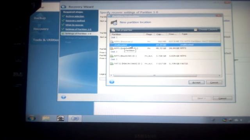Open the Recovery section in the sidebar
250x140 pixels.
[41, 29]
